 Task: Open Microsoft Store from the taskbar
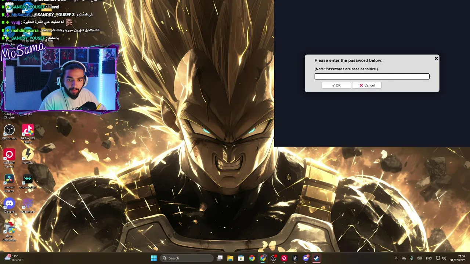pos(241,258)
